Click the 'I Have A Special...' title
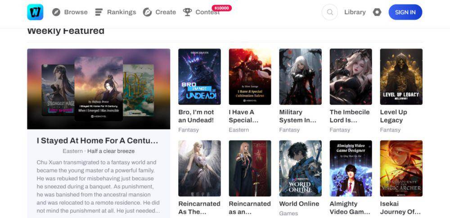The width and height of the screenshot is (450, 218). click(243, 116)
